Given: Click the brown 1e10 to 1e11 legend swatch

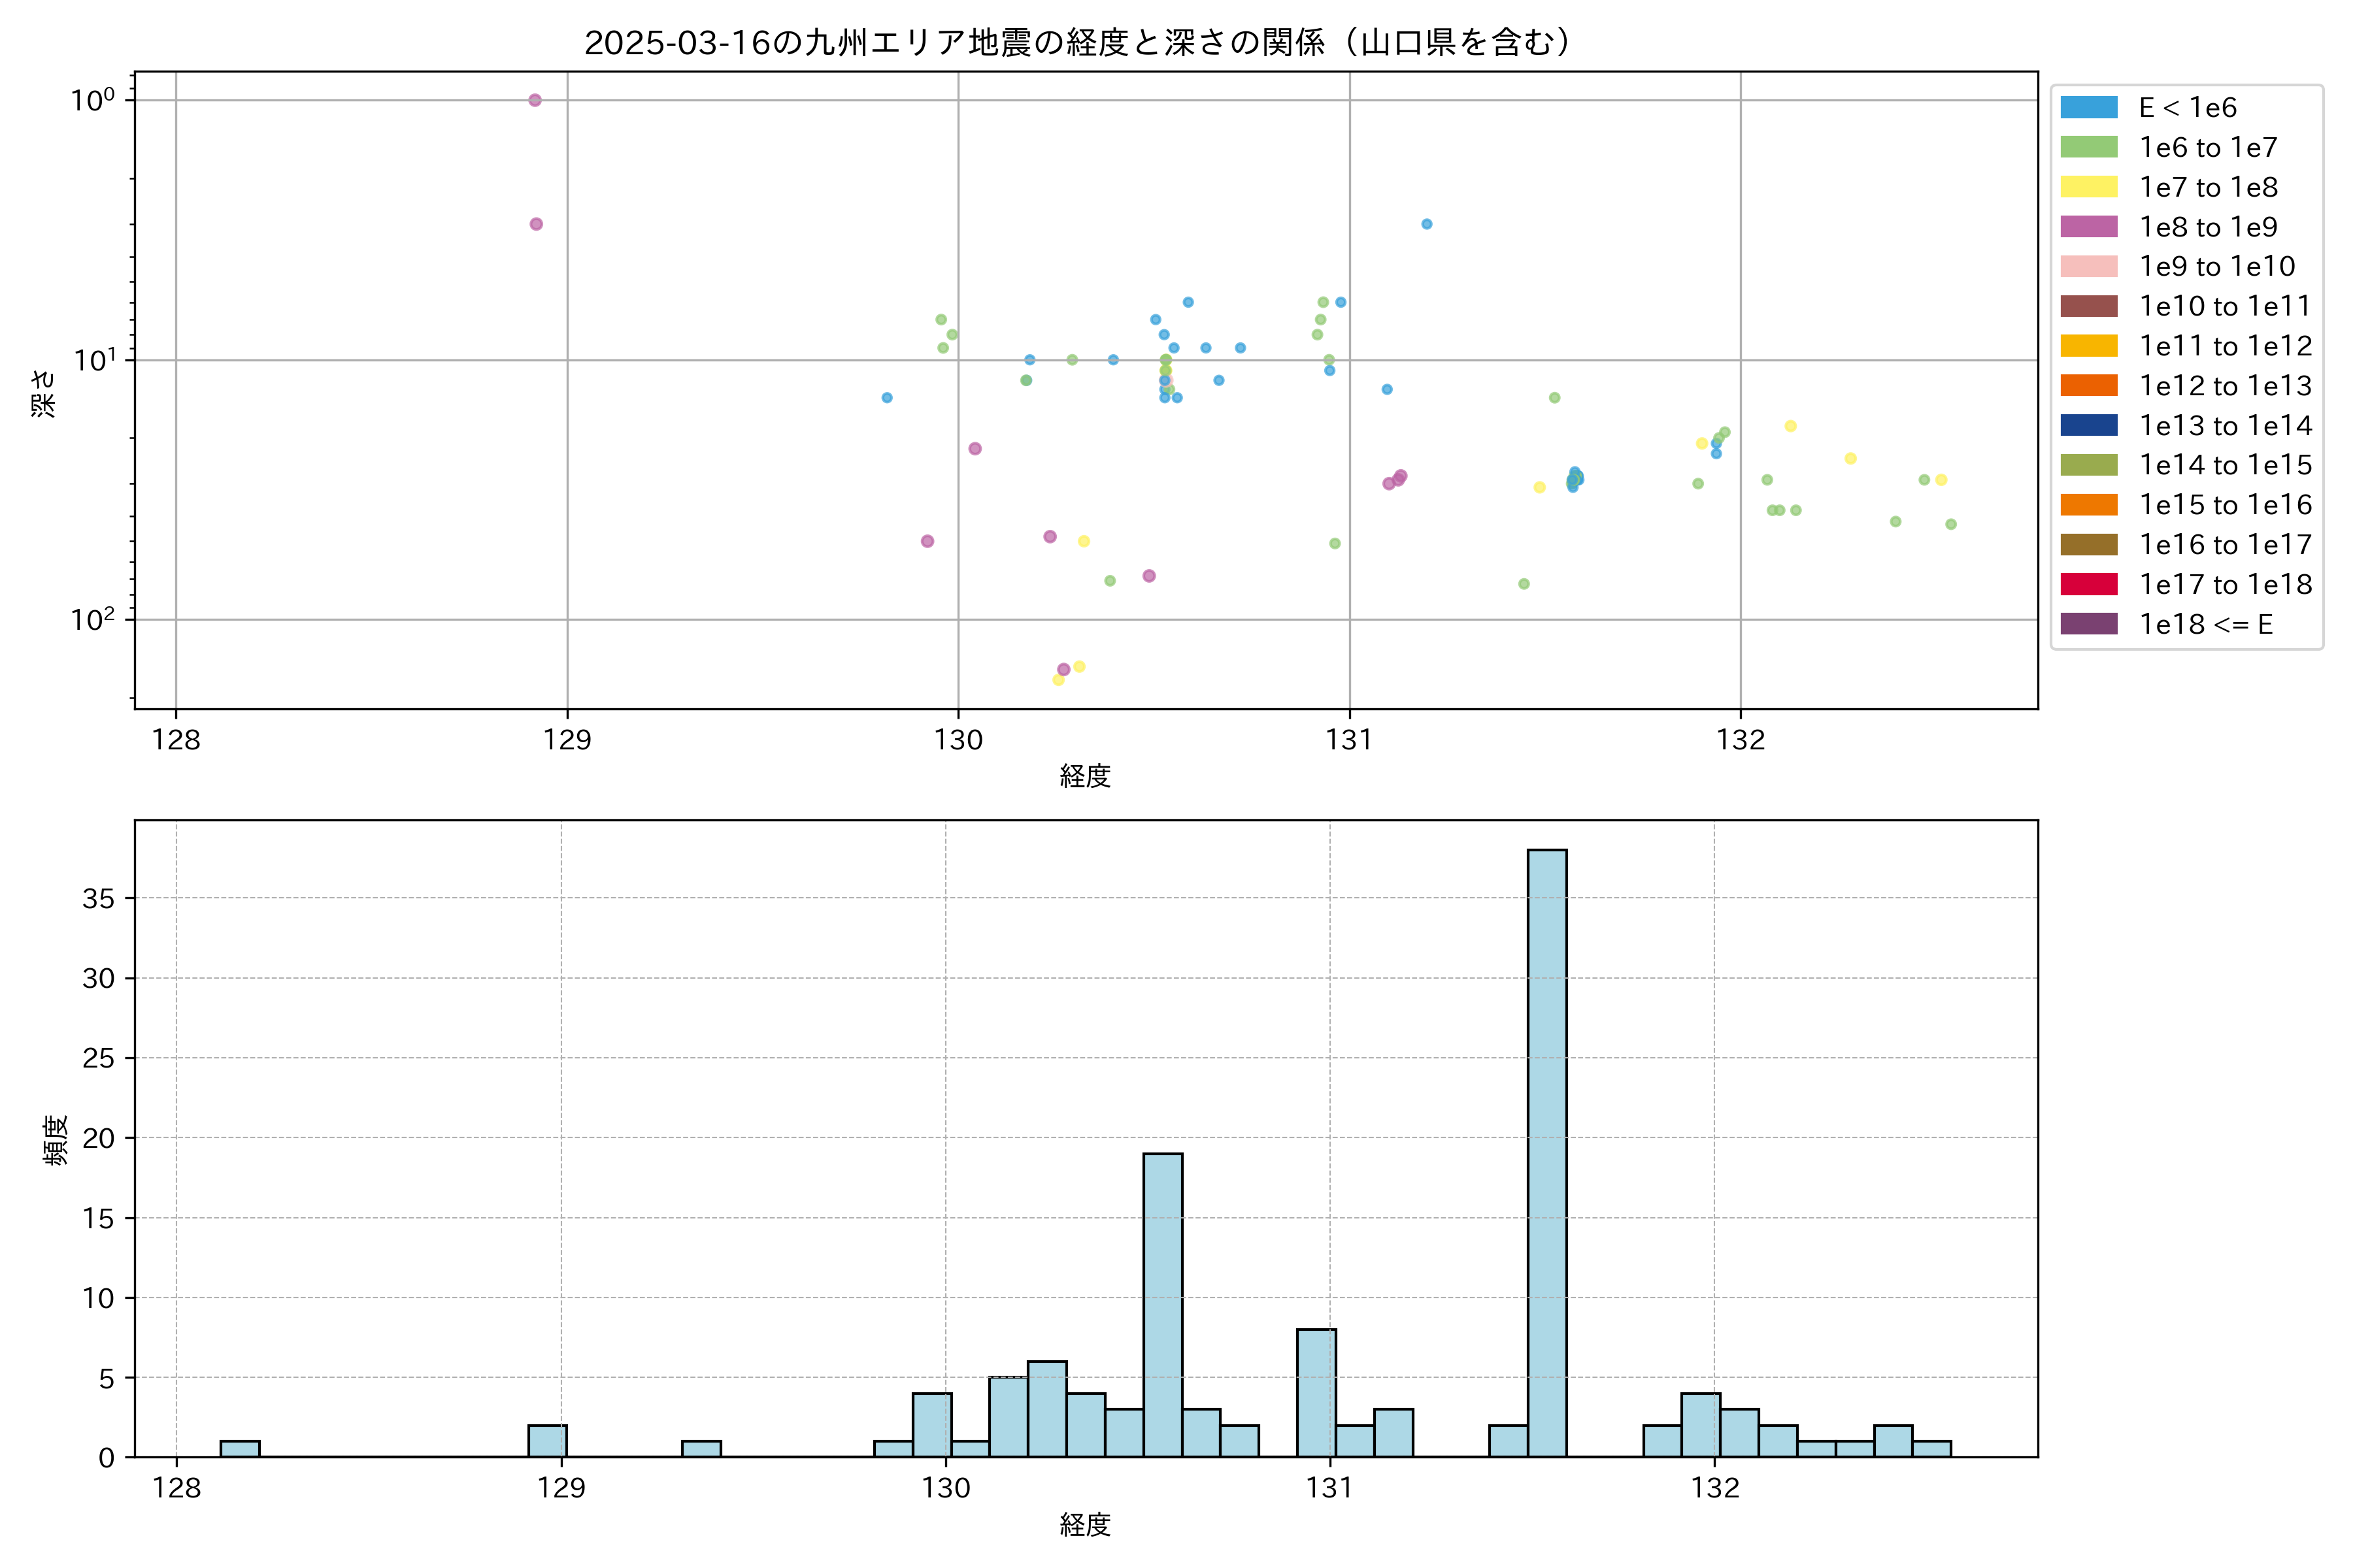Looking at the screenshot, I should 2088,306.
